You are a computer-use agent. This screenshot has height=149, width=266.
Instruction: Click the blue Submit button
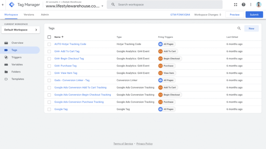coord(254,15)
